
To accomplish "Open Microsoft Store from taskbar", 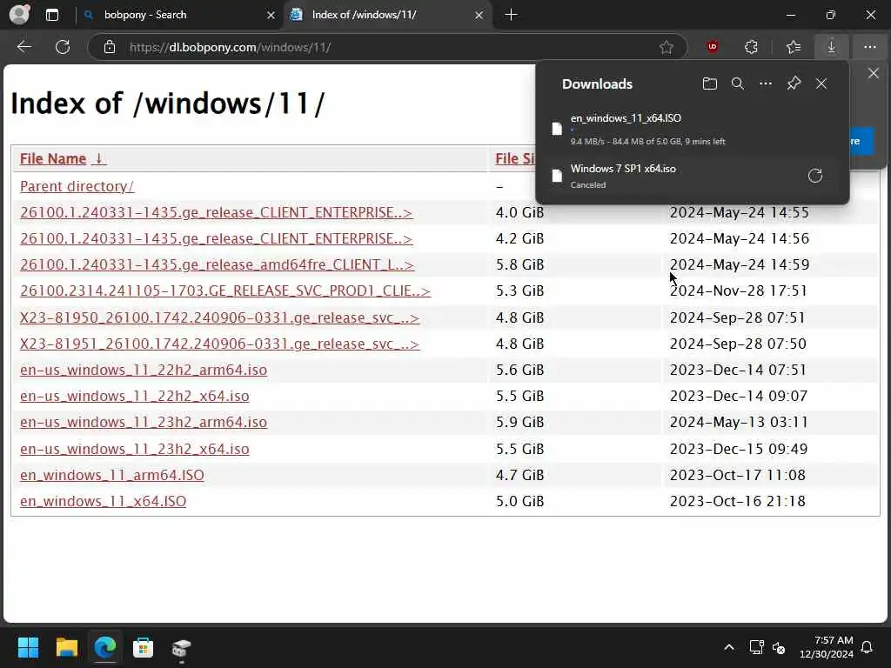I will [144, 647].
